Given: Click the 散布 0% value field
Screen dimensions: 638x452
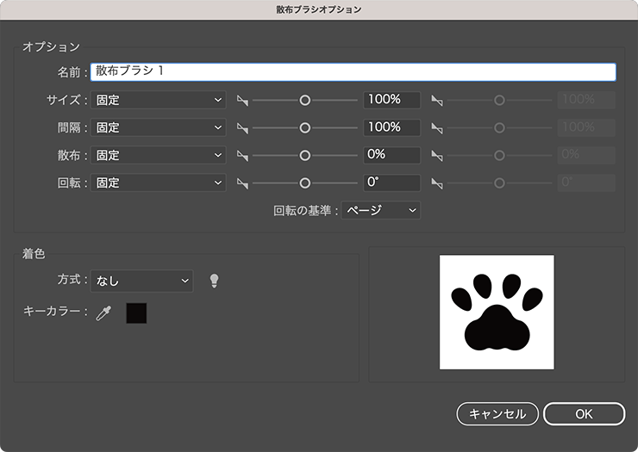Looking at the screenshot, I should 391,155.
